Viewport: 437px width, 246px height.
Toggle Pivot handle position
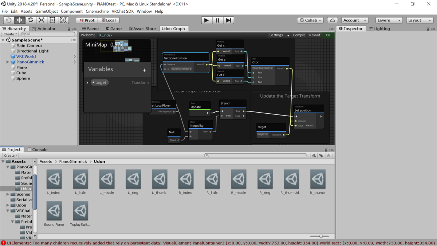(87, 20)
